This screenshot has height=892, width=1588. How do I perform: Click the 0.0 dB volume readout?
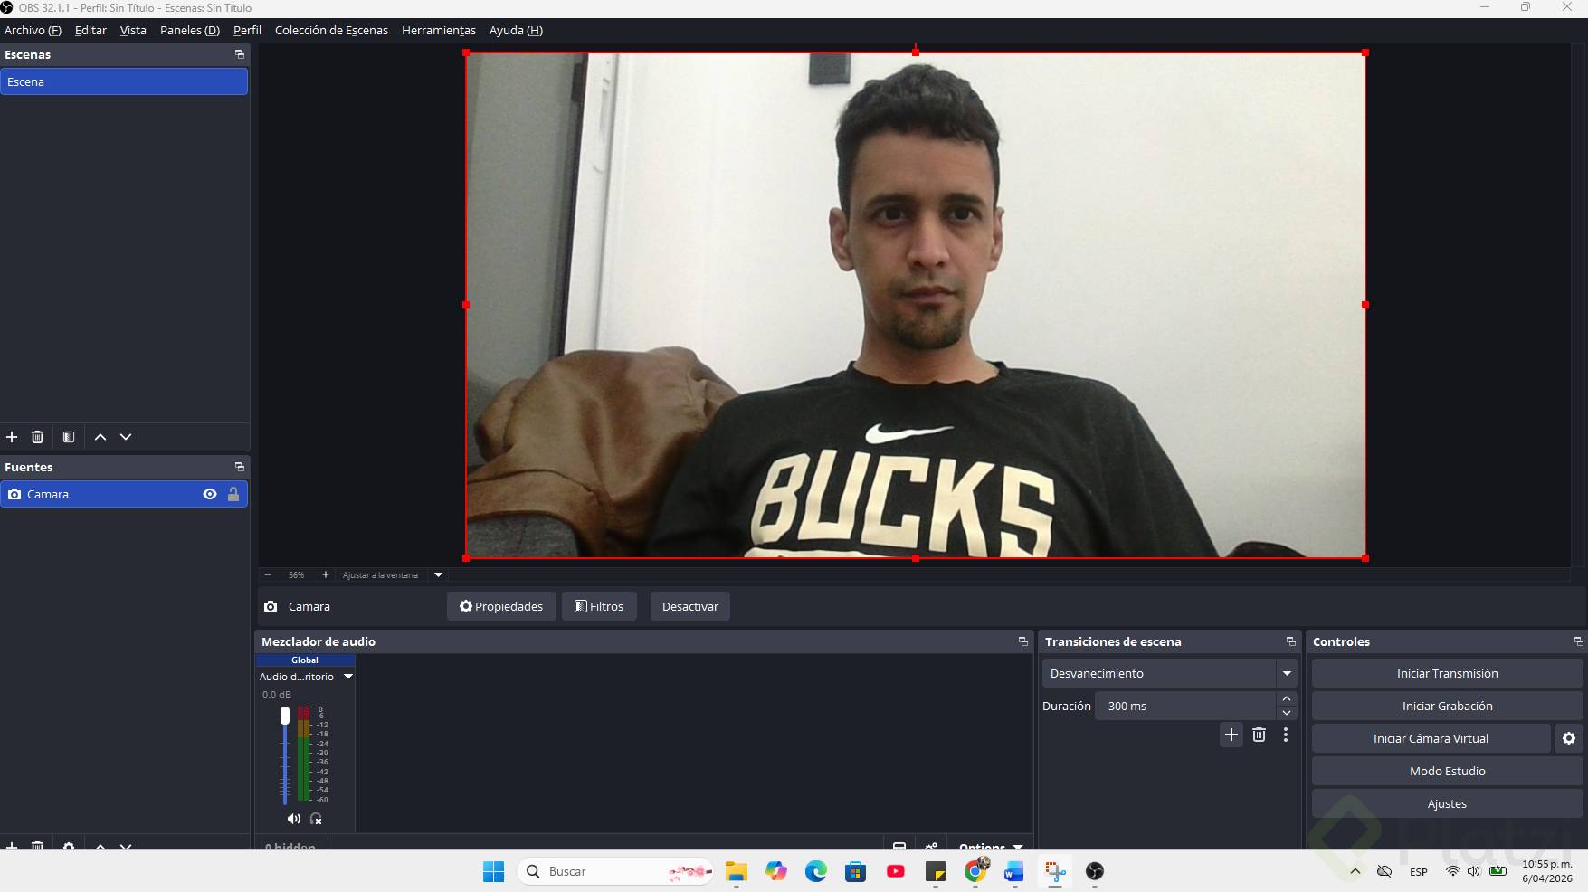pyautogui.click(x=277, y=695)
